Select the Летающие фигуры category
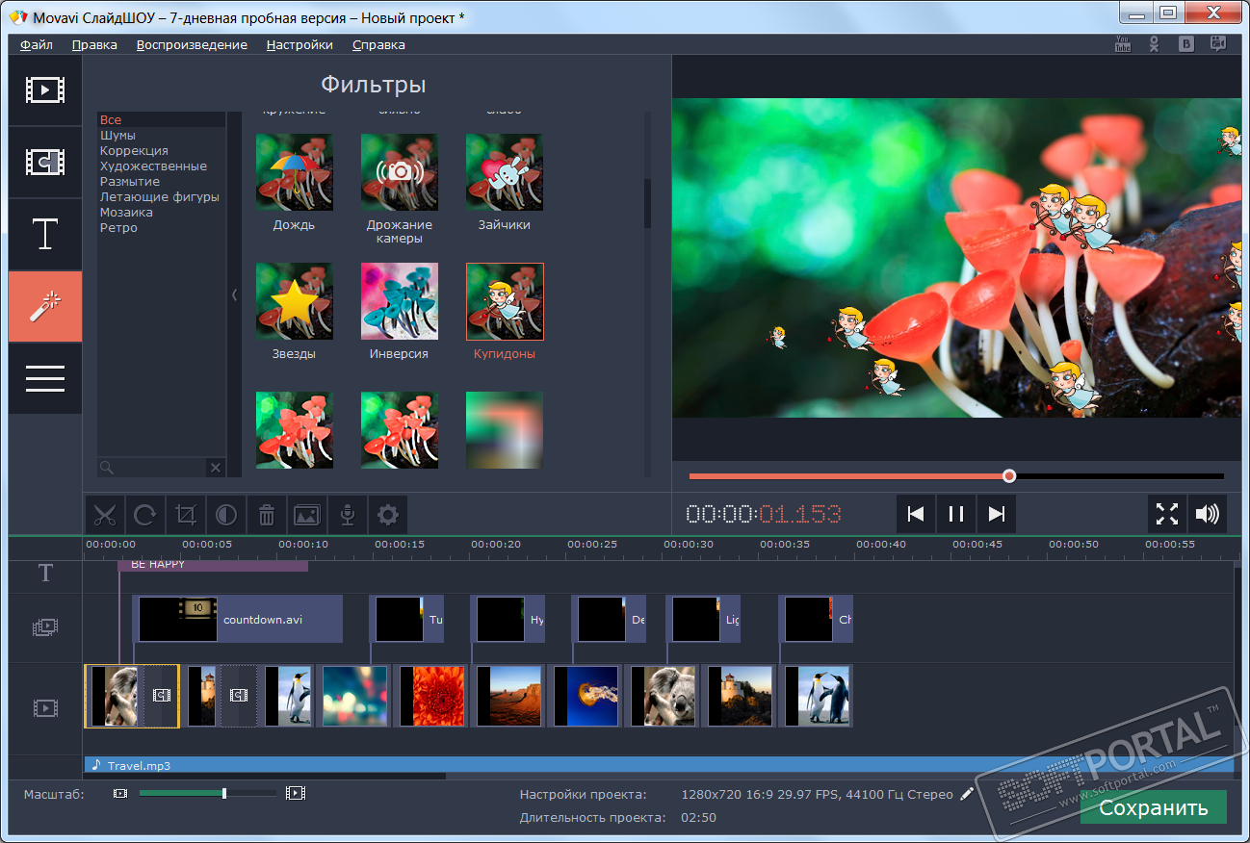 tap(162, 197)
